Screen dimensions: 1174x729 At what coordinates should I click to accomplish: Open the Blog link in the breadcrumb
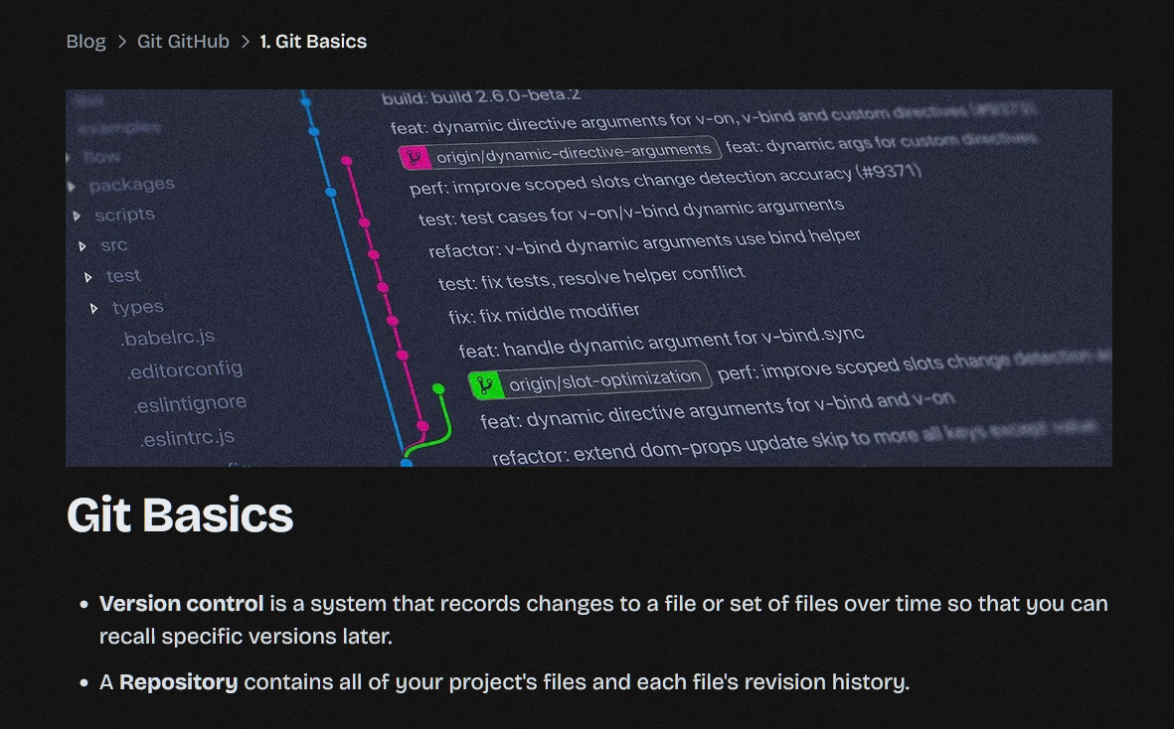click(x=85, y=41)
